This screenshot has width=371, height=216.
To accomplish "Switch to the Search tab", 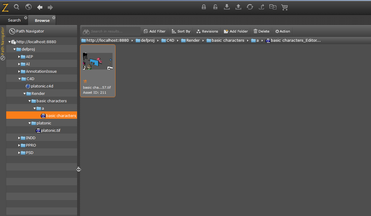I will [14, 20].
